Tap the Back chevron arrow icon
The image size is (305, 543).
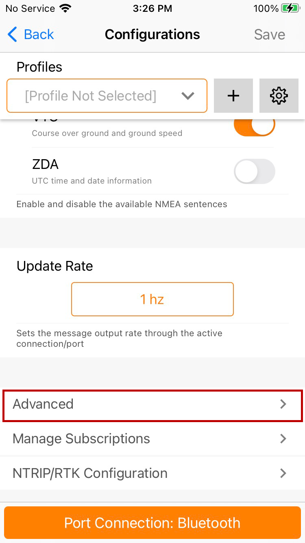pos(13,35)
